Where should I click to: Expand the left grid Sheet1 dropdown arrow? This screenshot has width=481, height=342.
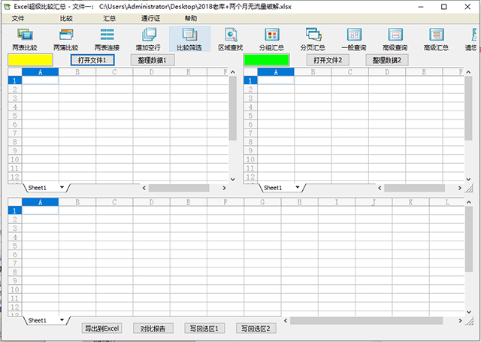(62, 187)
